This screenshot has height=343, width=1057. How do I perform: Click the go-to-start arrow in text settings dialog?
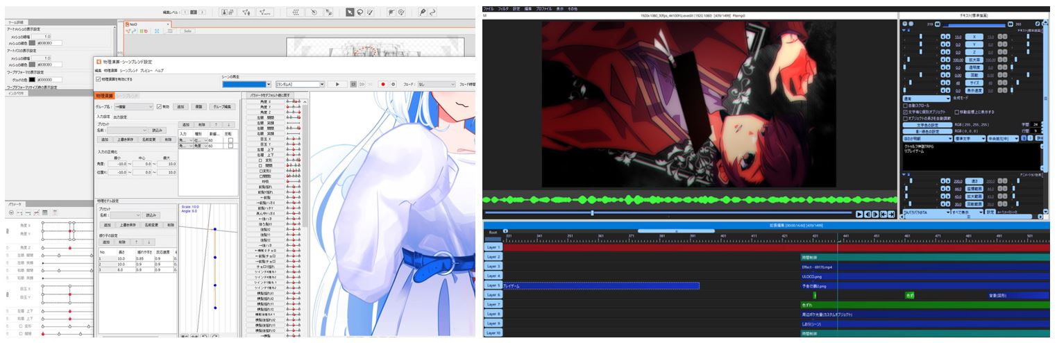(937, 24)
